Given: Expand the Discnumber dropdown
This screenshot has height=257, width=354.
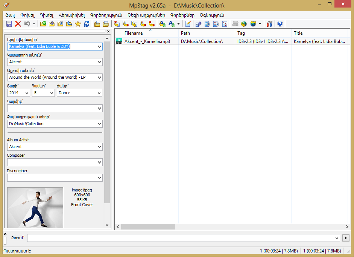Looking at the screenshot, I should point(99,178).
